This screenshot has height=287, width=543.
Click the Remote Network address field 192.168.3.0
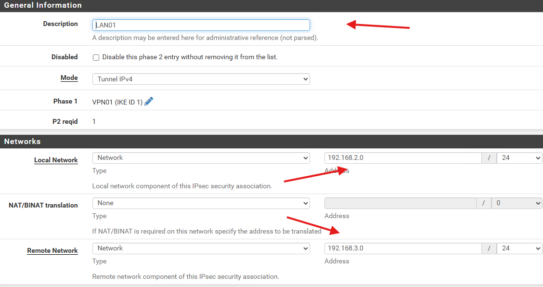coord(403,248)
